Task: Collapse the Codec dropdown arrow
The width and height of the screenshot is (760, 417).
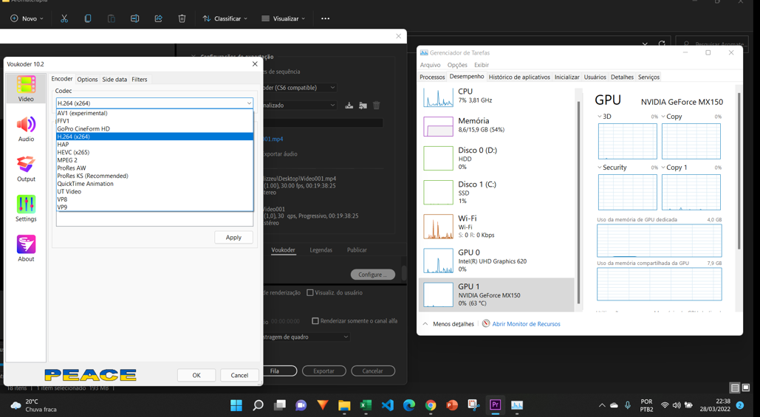Action: point(249,103)
